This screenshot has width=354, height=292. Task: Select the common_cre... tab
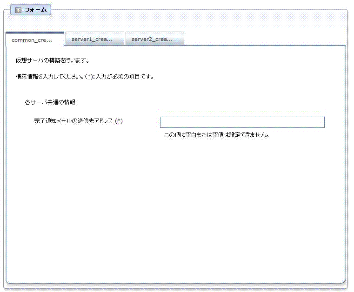coord(35,40)
